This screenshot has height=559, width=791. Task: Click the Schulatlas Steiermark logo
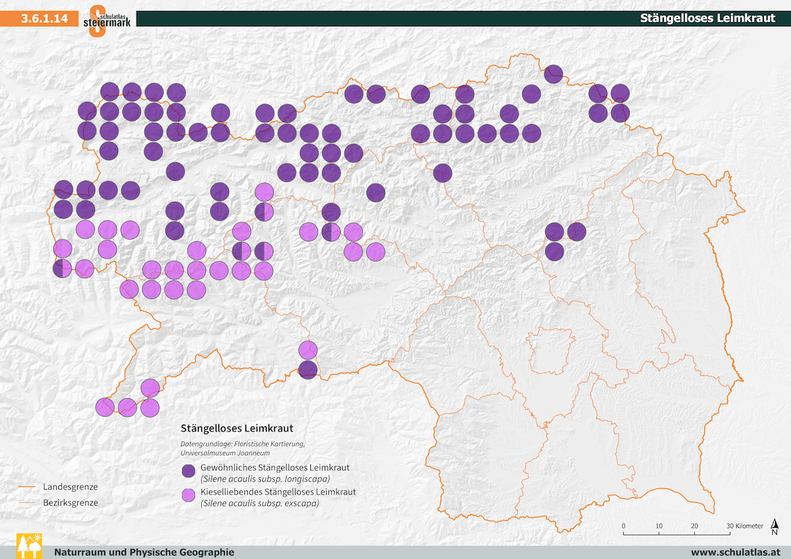105,19
